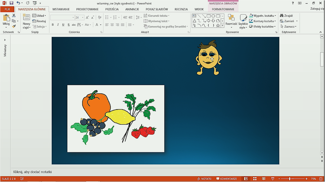Image resolution: width=325 pixels, height=182 pixels.
Task: Click the zoom slider in status bar
Action: [x=290, y=179]
